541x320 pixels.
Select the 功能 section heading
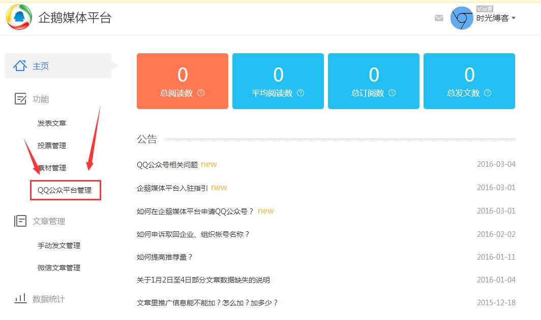tap(41, 99)
